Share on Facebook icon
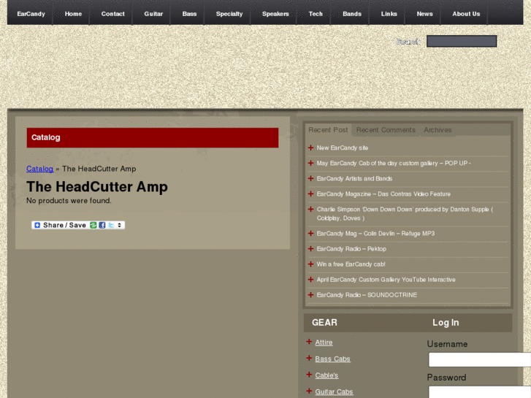The height and width of the screenshot is (398, 531). [x=102, y=225]
